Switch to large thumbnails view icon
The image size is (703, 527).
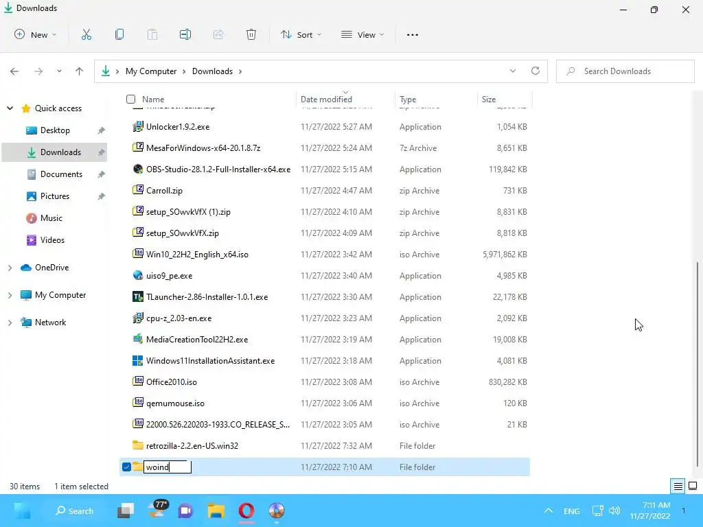tap(693, 487)
